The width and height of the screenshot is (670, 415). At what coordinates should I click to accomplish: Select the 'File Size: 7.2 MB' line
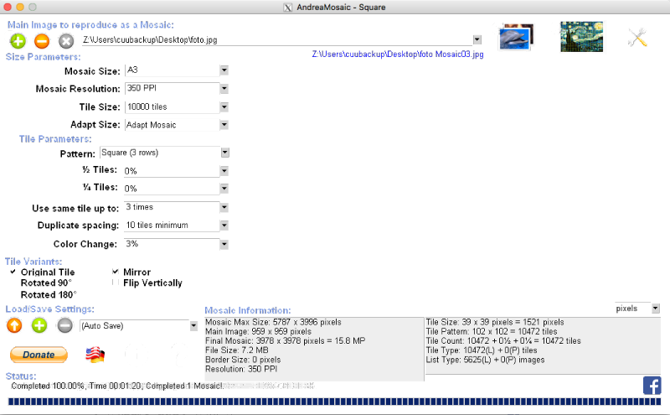coord(237,350)
